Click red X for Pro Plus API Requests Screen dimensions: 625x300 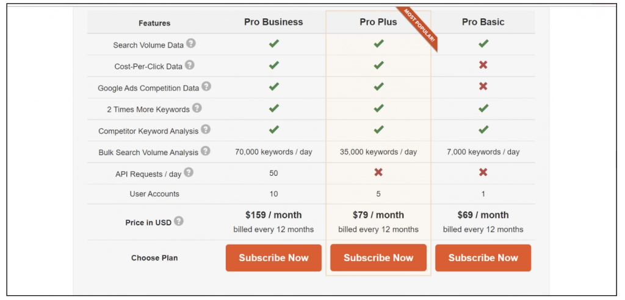pyautogui.click(x=378, y=173)
